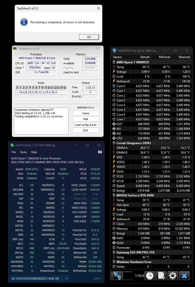Click OK in the TestMem5 completion dialog

[89, 37]
